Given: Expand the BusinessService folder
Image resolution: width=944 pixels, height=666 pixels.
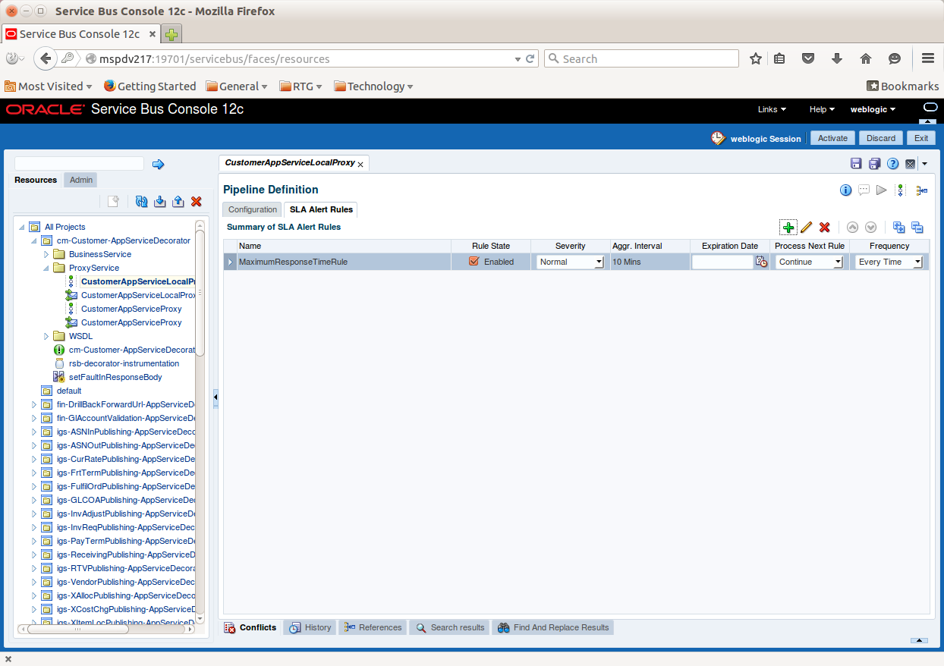Looking at the screenshot, I should [46, 254].
